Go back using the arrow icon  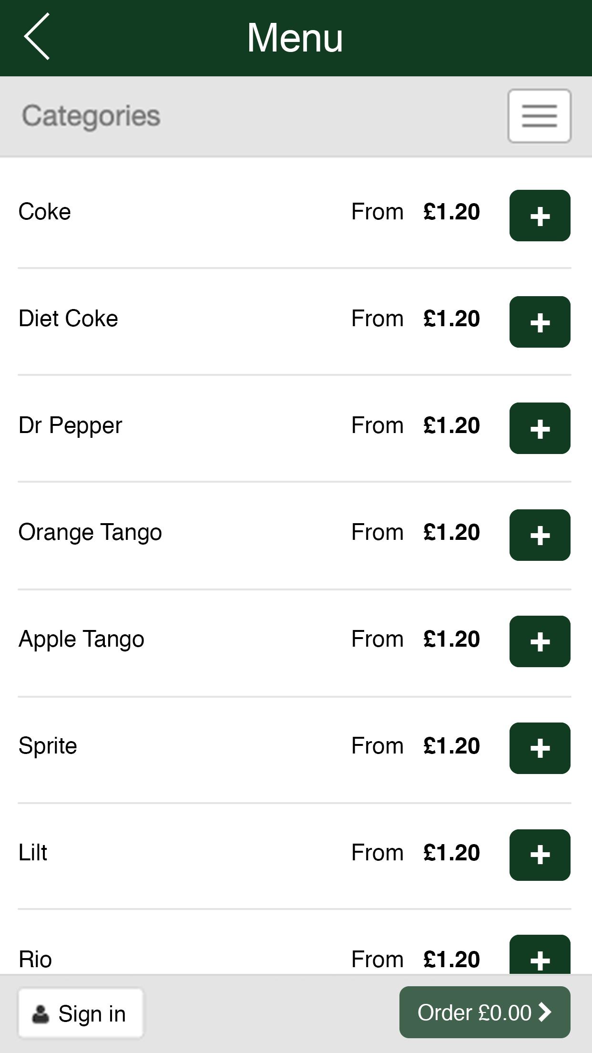pos(37,37)
